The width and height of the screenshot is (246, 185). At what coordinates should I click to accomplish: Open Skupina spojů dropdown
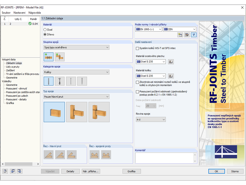pos(76,47)
